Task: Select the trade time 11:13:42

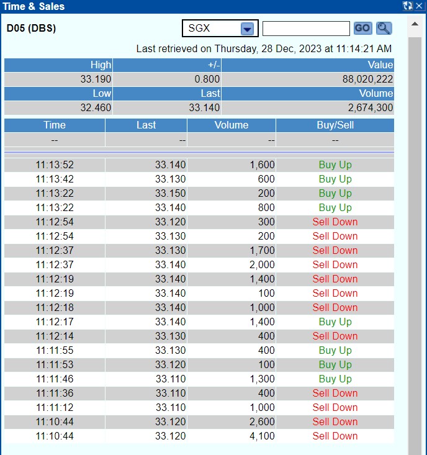Action: click(55, 179)
